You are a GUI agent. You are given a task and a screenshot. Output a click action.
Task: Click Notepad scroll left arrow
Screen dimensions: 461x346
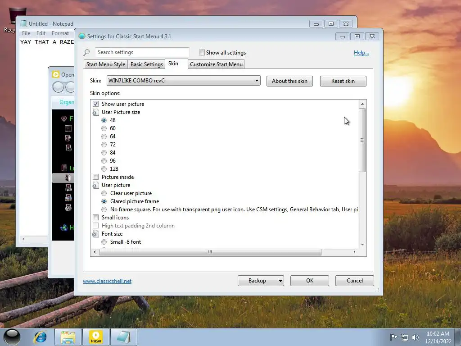pos(23,239)
